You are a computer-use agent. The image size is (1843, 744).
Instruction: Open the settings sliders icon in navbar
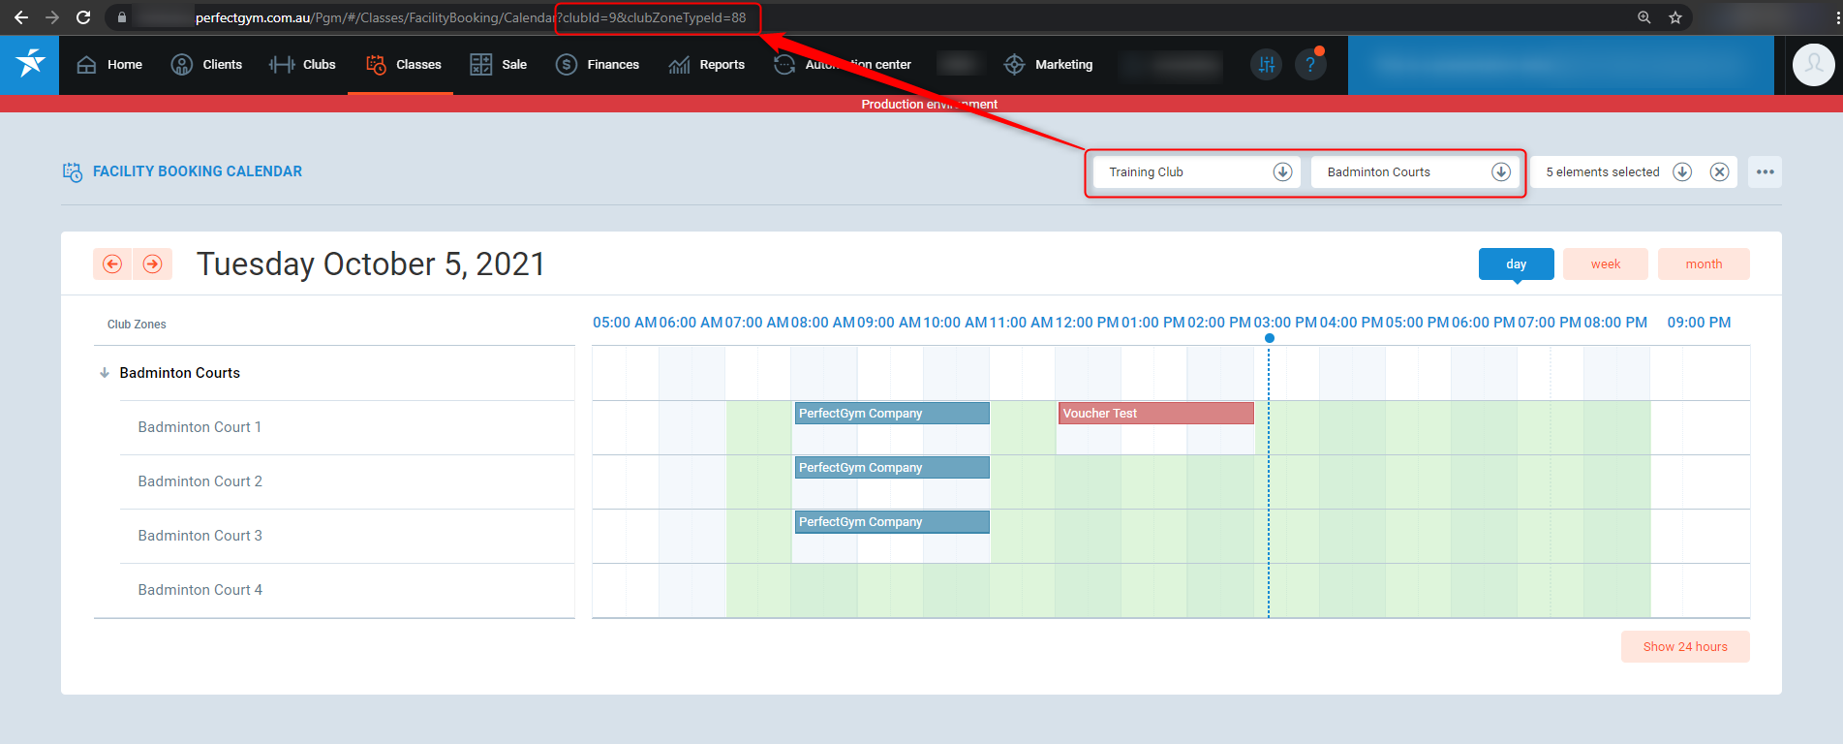tap(1266, 65)
